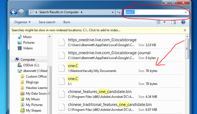Image resolution: width=197 pixels, height=114 pixels.
Task: Click Burn in the command bar
Action: click(x=67, y=22)
